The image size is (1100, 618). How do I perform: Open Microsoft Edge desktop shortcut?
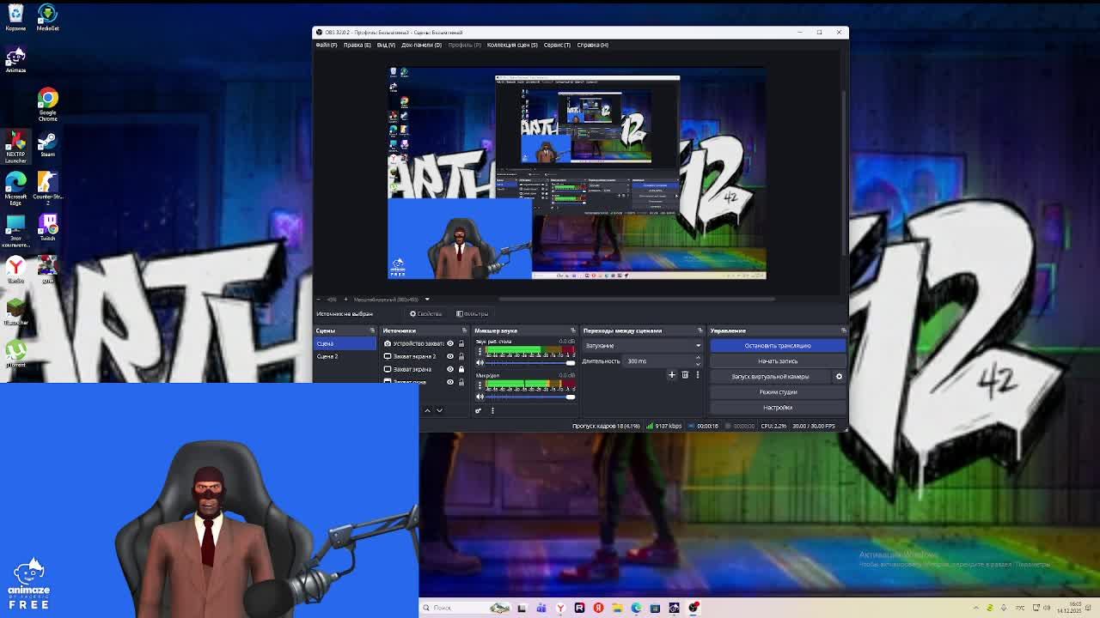[x=15, y=189]
